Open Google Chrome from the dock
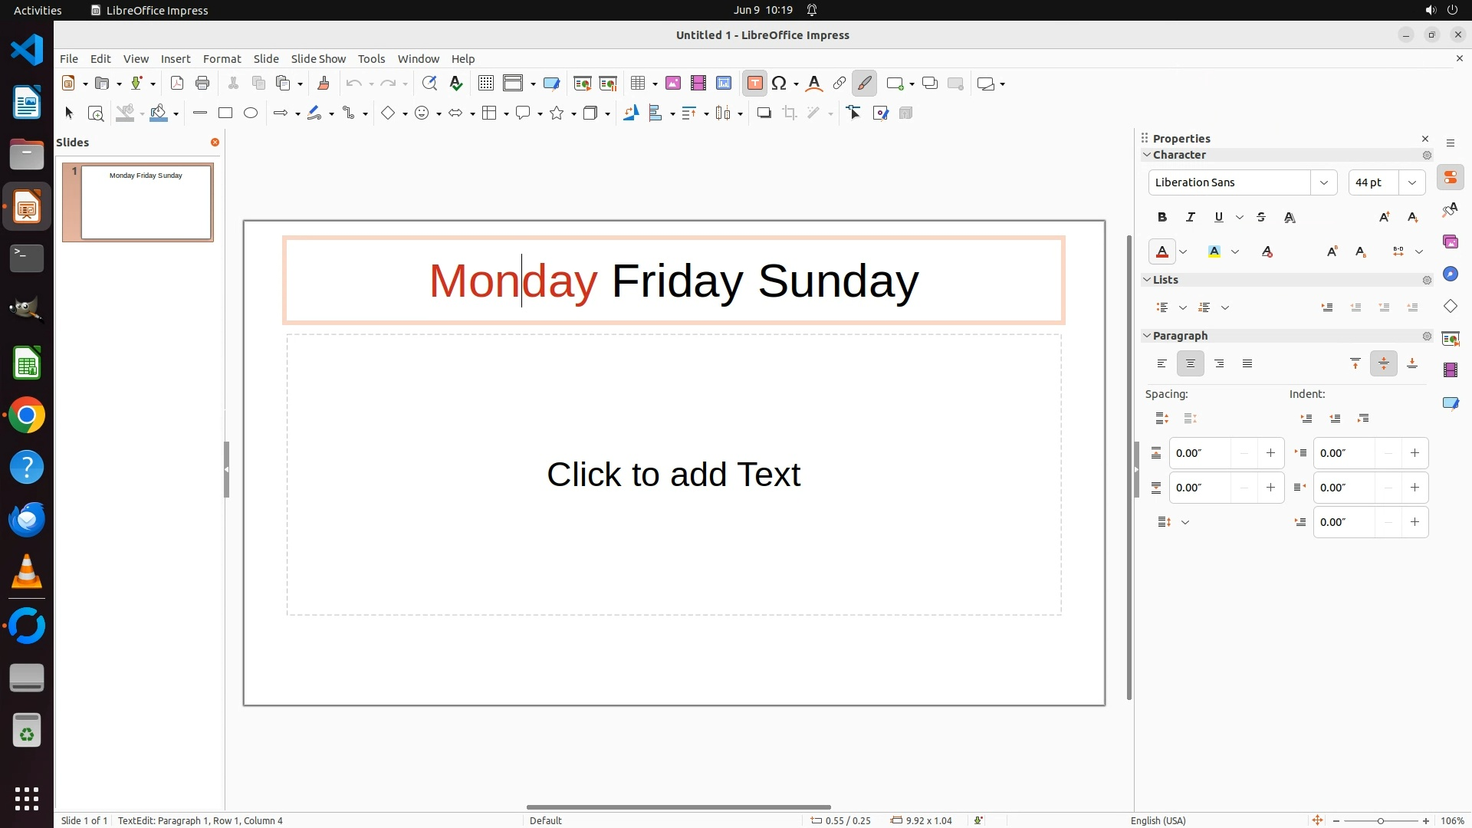Viewport: 1472px width, 828px height. [27, 416]
